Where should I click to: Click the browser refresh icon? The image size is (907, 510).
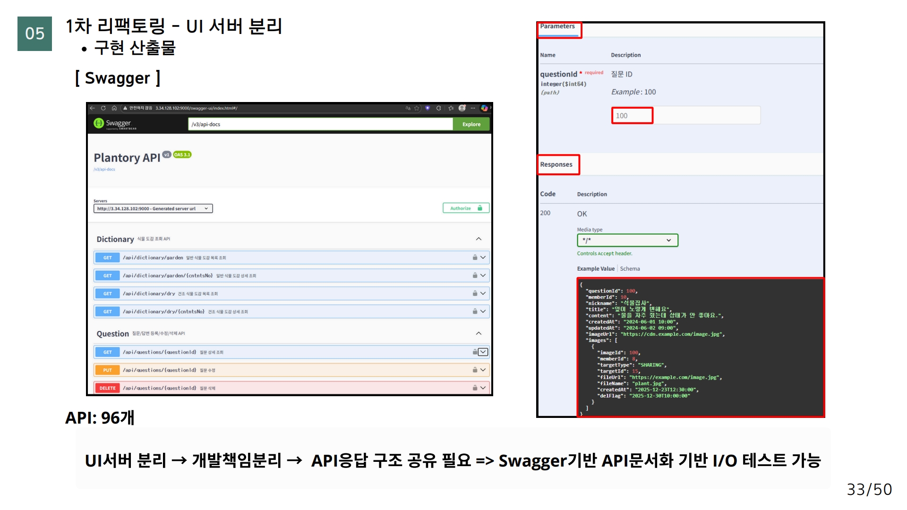(x=103, y=108)
